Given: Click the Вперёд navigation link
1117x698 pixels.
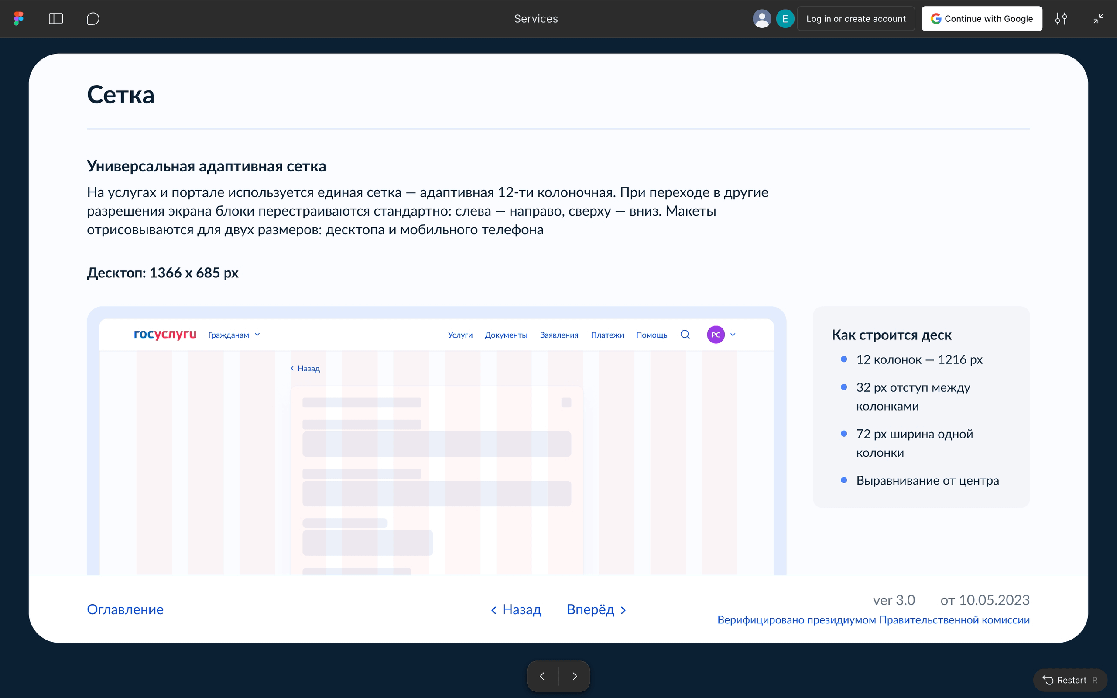Looking at the screenshot, I should [592, 609].
